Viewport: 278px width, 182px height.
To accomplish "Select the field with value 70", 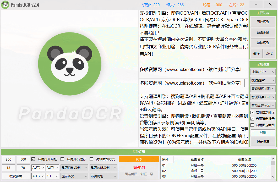I will coord(23,168).
